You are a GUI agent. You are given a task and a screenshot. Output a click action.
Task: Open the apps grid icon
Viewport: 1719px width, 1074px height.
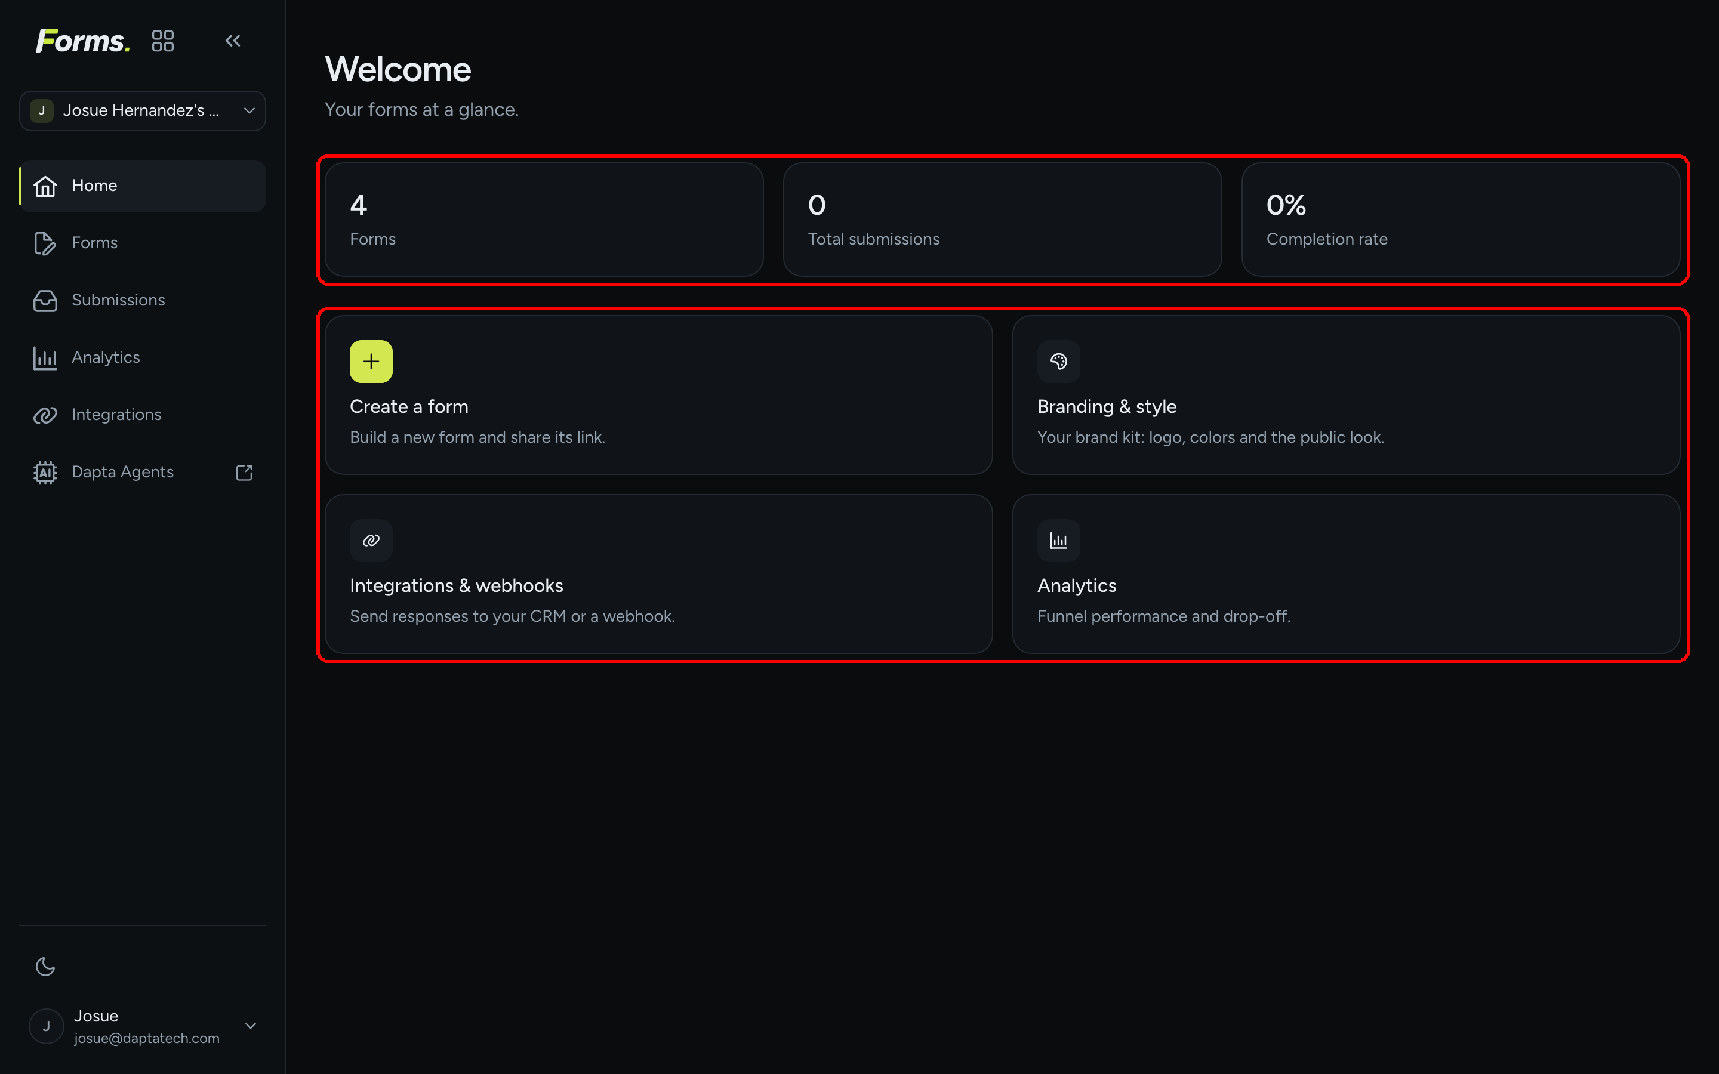(163, 41)
